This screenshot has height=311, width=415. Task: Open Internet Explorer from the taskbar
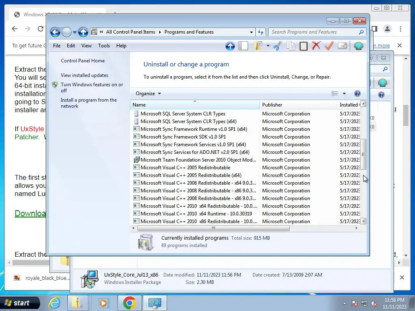coord(55,303)
